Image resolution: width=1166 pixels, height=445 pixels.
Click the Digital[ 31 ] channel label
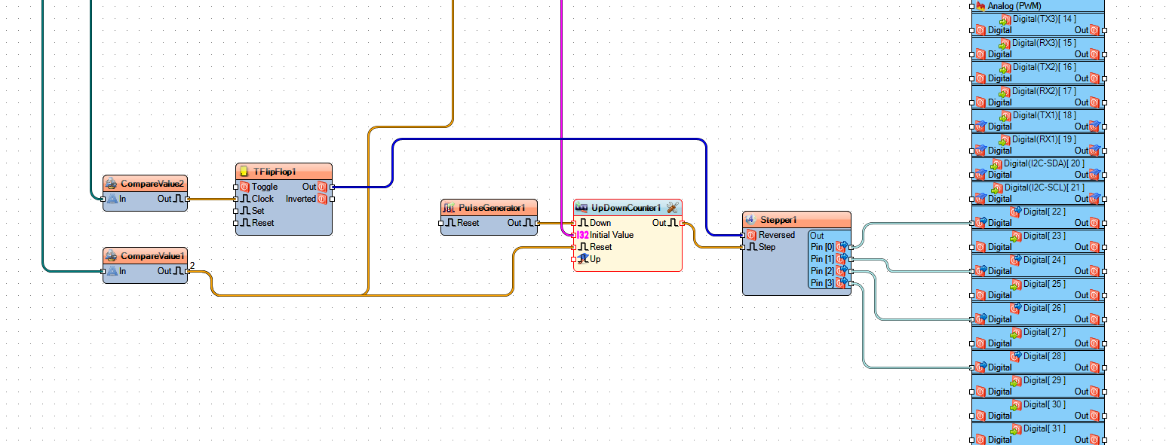point(1045,428)
